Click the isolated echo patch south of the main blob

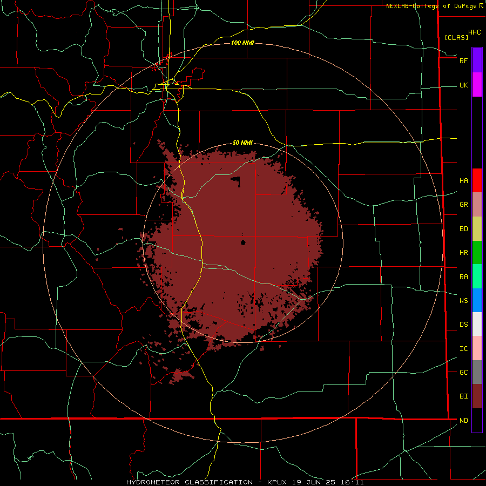coord(180,376)
